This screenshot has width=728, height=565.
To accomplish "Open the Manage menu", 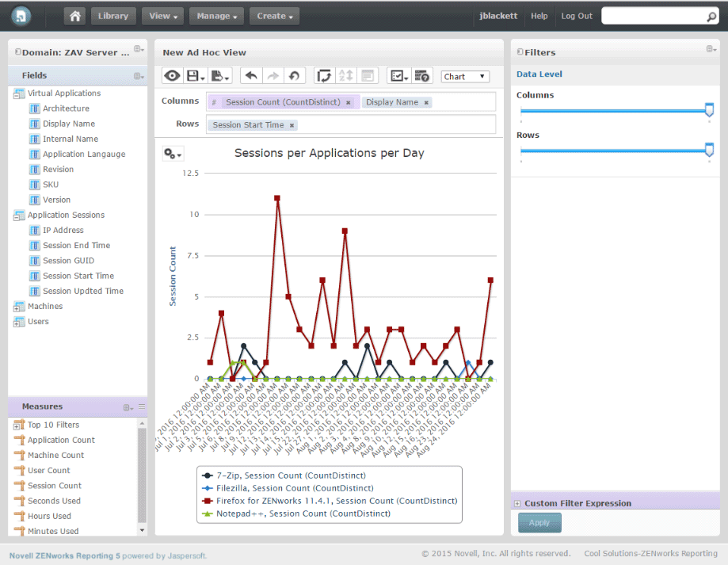I will (x=217, y=17).
